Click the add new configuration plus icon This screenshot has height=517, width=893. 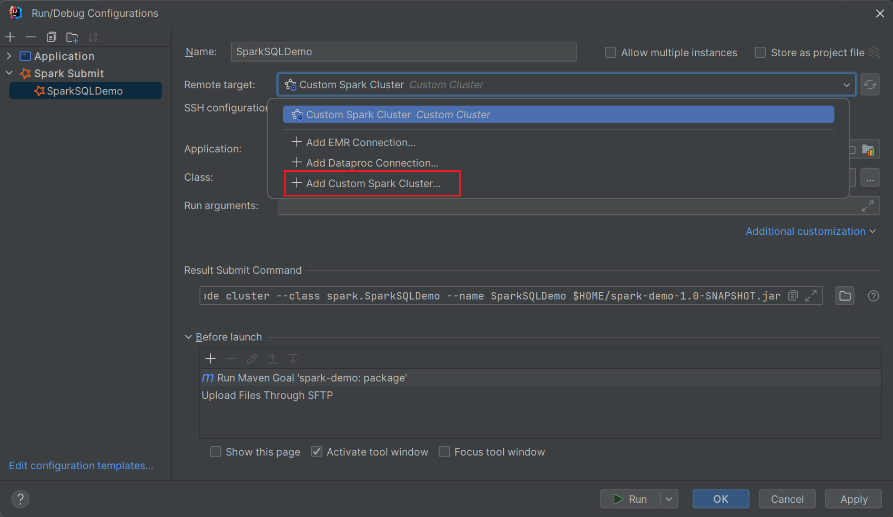11,37
